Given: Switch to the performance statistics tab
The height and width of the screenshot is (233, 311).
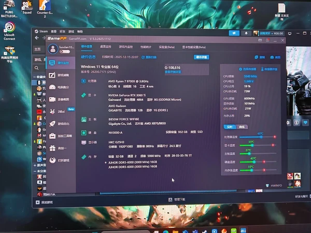Looking at the screenshot, I should (146, 47).
